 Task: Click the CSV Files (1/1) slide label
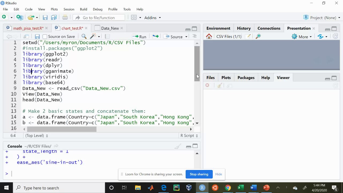pyautogui.click(x=229, y=36)
